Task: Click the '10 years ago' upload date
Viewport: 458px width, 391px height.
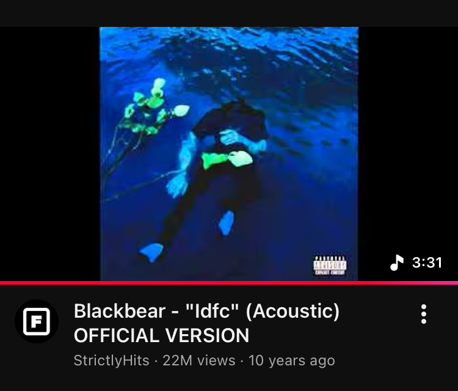Action: click(x=291, y=360)
